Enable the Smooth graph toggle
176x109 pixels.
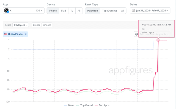point(47,25)
